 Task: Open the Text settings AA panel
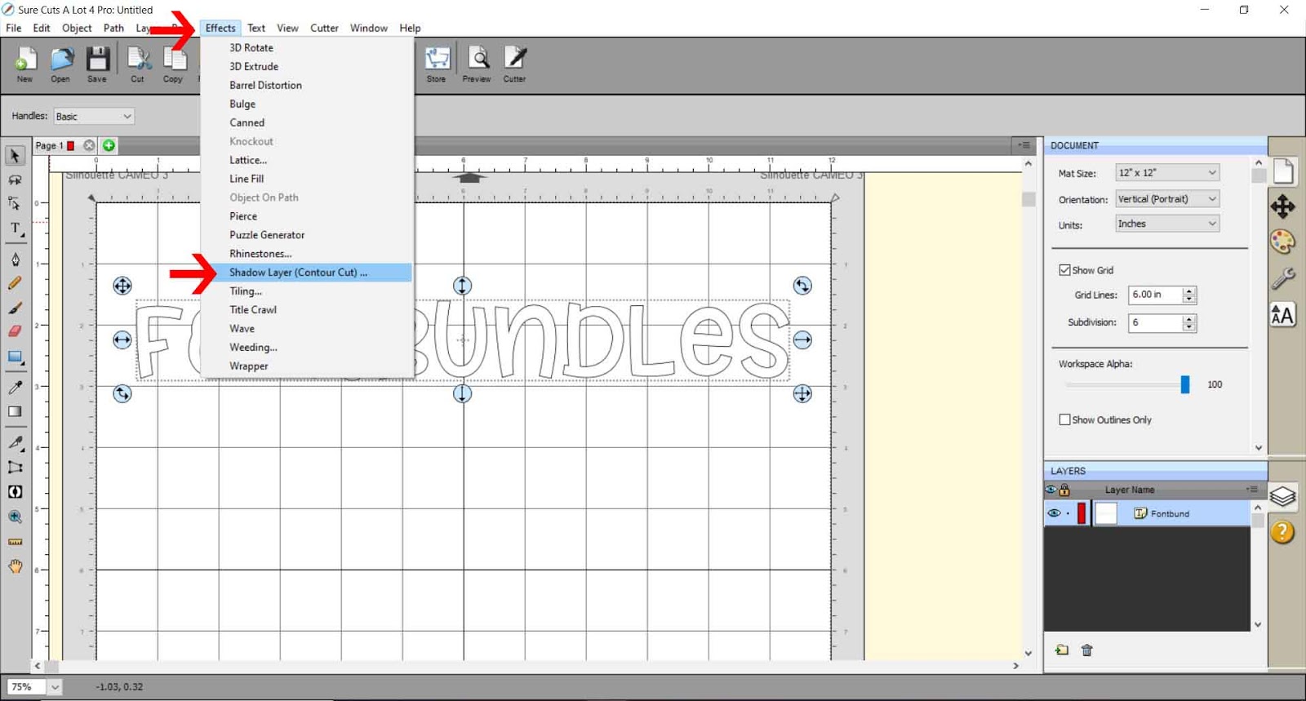pos(1283,315)
